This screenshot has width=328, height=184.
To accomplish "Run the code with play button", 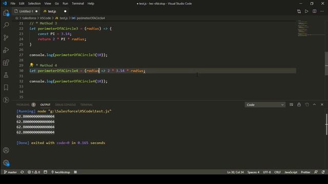I will [306, 11].
